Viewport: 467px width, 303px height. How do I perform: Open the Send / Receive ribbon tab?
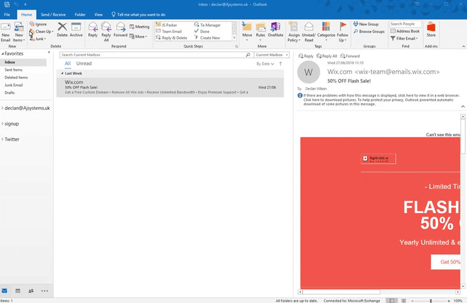pos(53,14)
